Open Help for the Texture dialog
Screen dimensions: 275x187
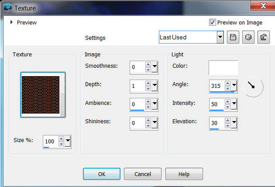(x=184, y=174)
